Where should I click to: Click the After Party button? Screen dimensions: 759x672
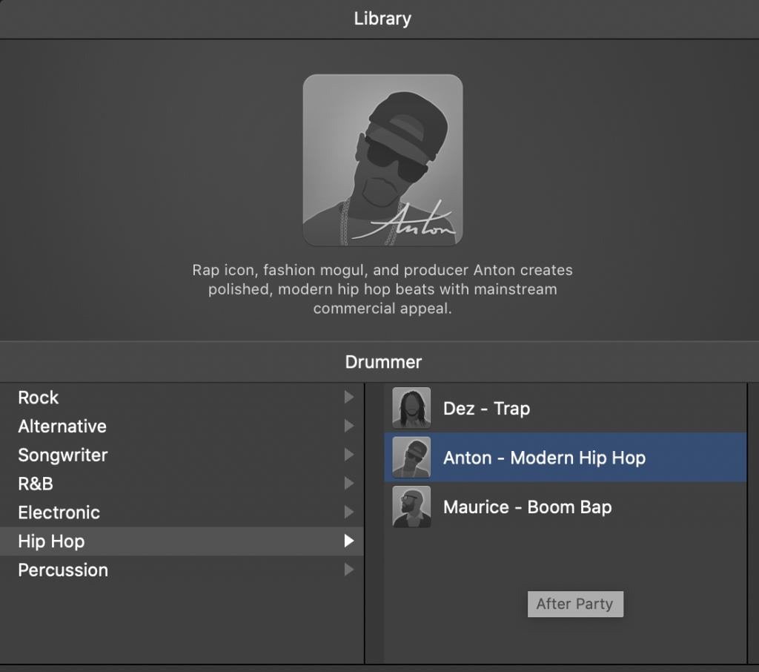click(575, 604)
